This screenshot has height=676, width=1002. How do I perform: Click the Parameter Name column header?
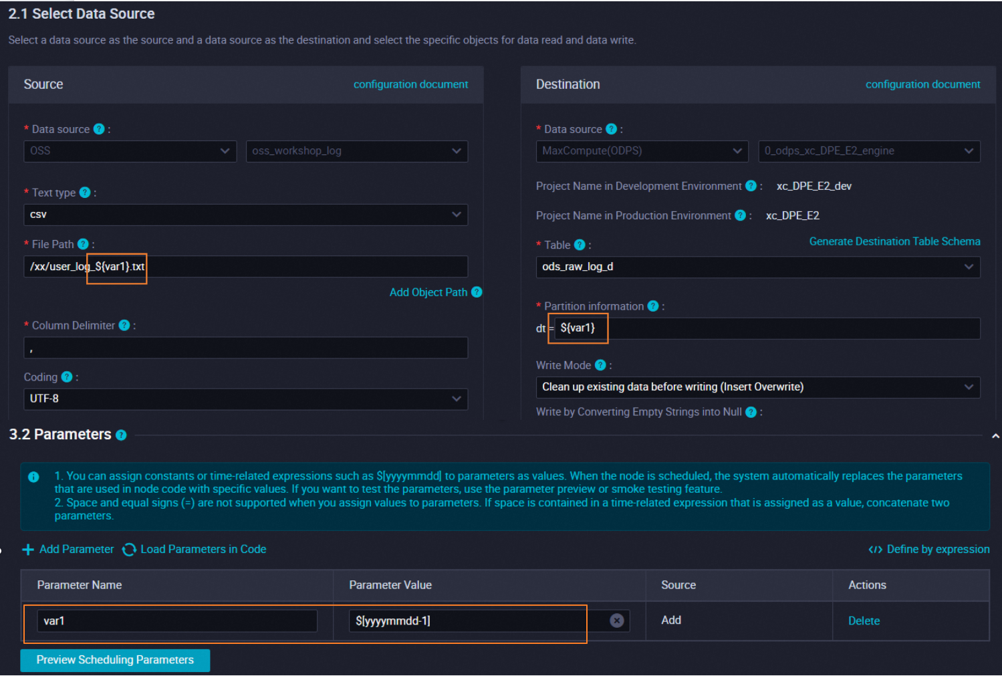coord(80,585)
